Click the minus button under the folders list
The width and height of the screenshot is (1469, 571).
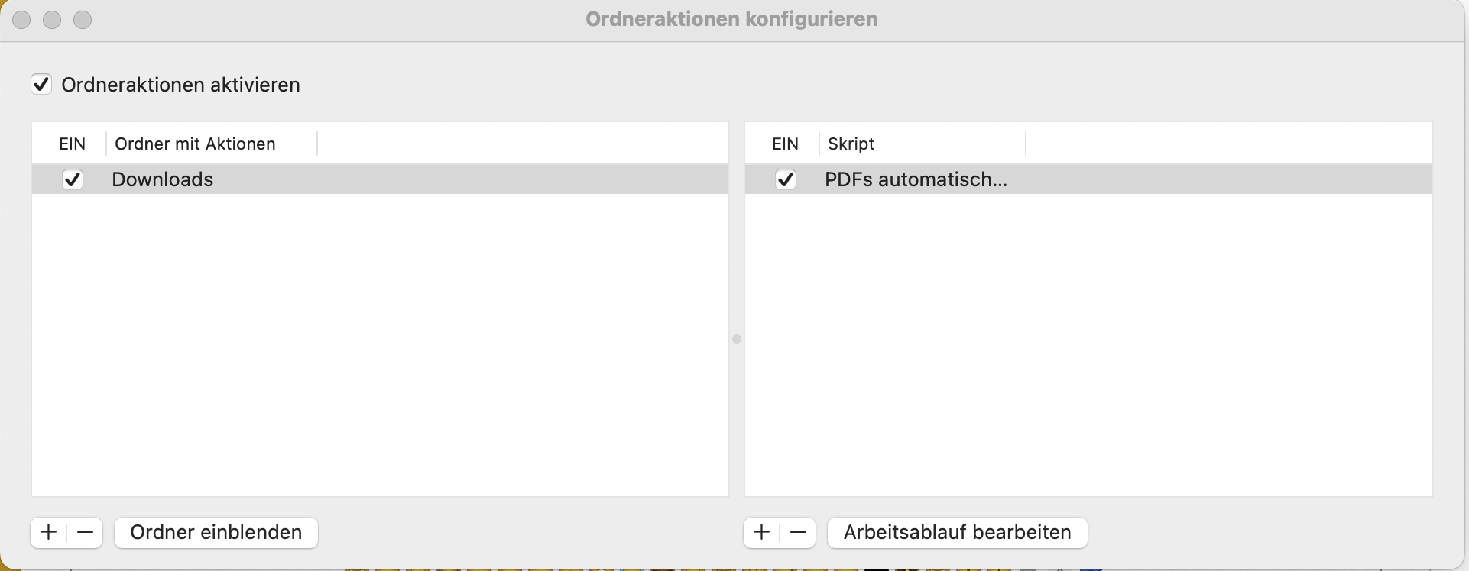[85, 532]
